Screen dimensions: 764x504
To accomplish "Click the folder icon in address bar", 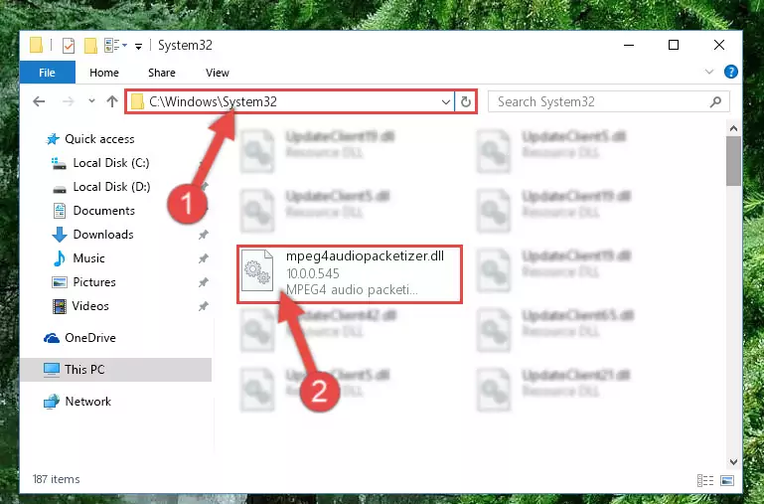I will point(137,101).
